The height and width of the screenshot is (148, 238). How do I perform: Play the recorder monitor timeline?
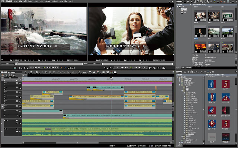point(131,68)
